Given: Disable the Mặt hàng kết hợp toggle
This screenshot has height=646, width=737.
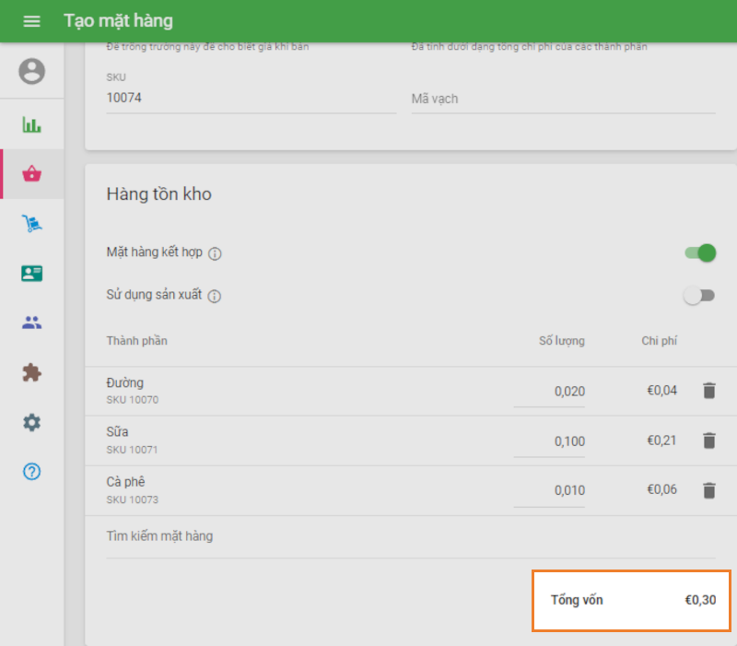Looking at the screenshot, I should tap(701, 253).
